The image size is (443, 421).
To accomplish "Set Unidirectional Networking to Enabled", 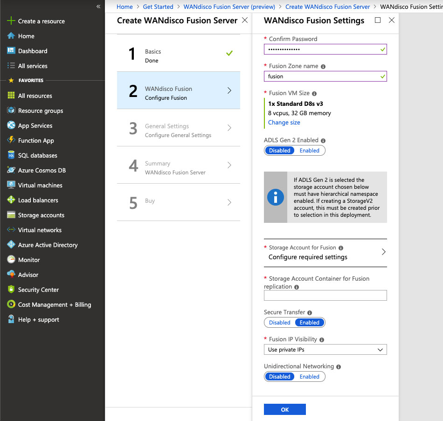I will (309, 377).
